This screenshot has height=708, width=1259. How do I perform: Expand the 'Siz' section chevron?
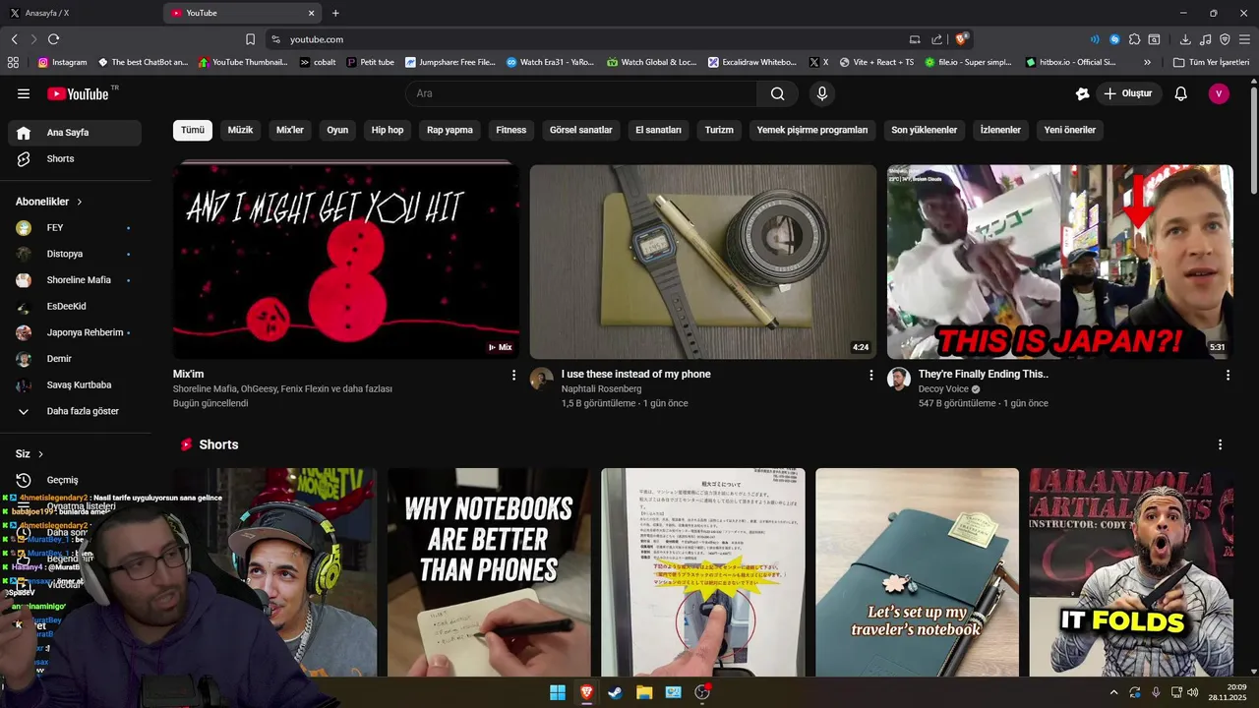40,454
